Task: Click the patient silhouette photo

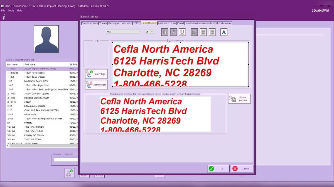Action: [x=46, y=39]
